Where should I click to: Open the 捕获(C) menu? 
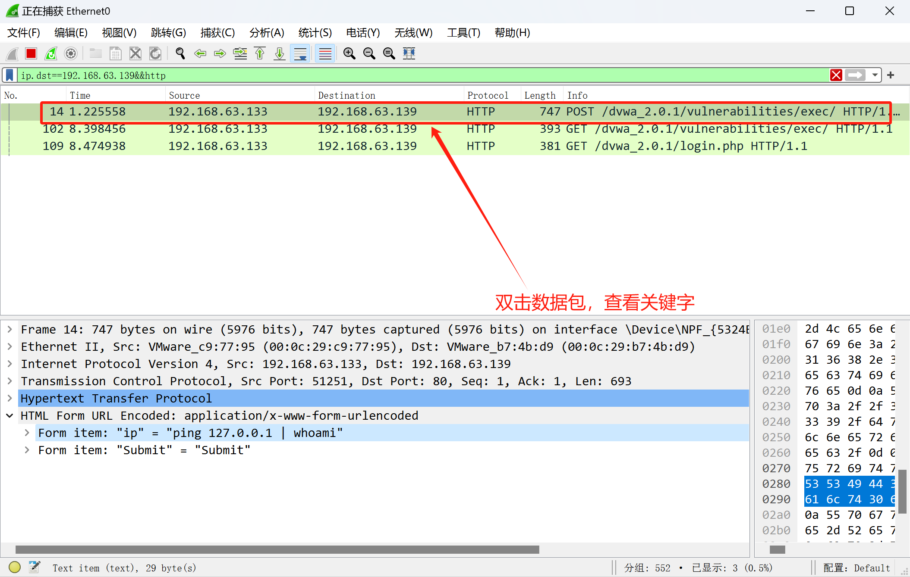[x=217, y=33]
